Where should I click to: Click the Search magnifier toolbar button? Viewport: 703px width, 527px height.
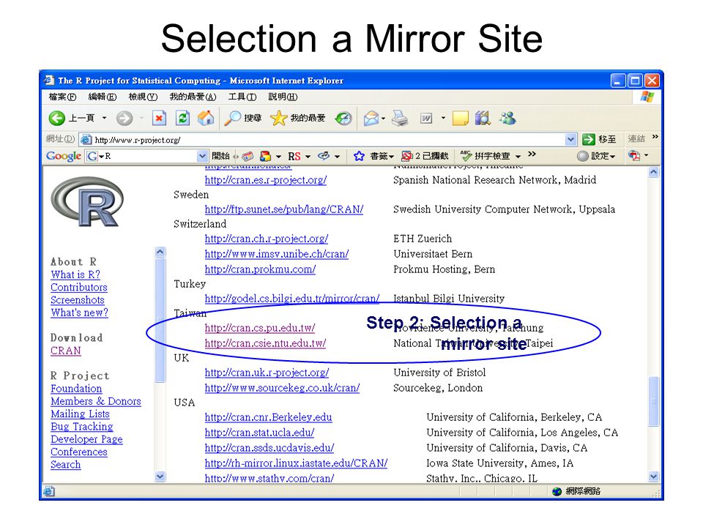point(242,119)
